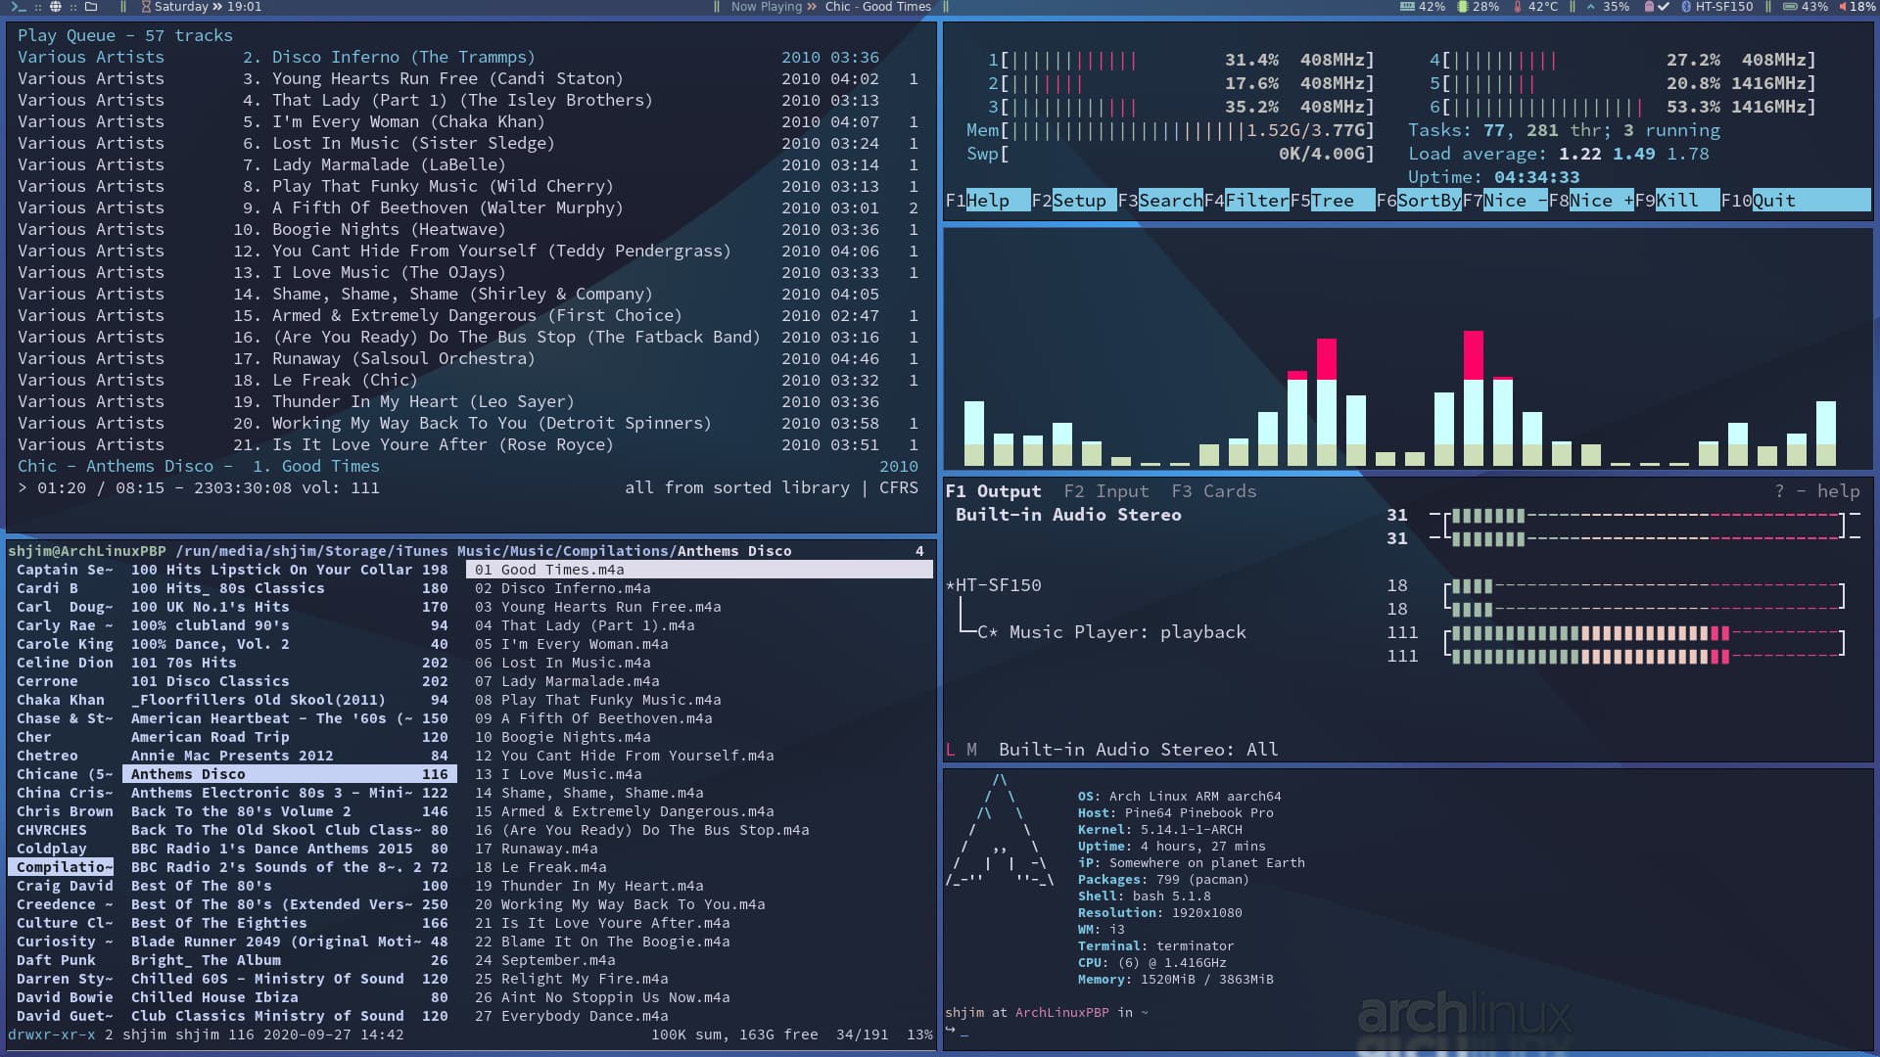Click F2 Setup in htop

(x=1073, y=201)
